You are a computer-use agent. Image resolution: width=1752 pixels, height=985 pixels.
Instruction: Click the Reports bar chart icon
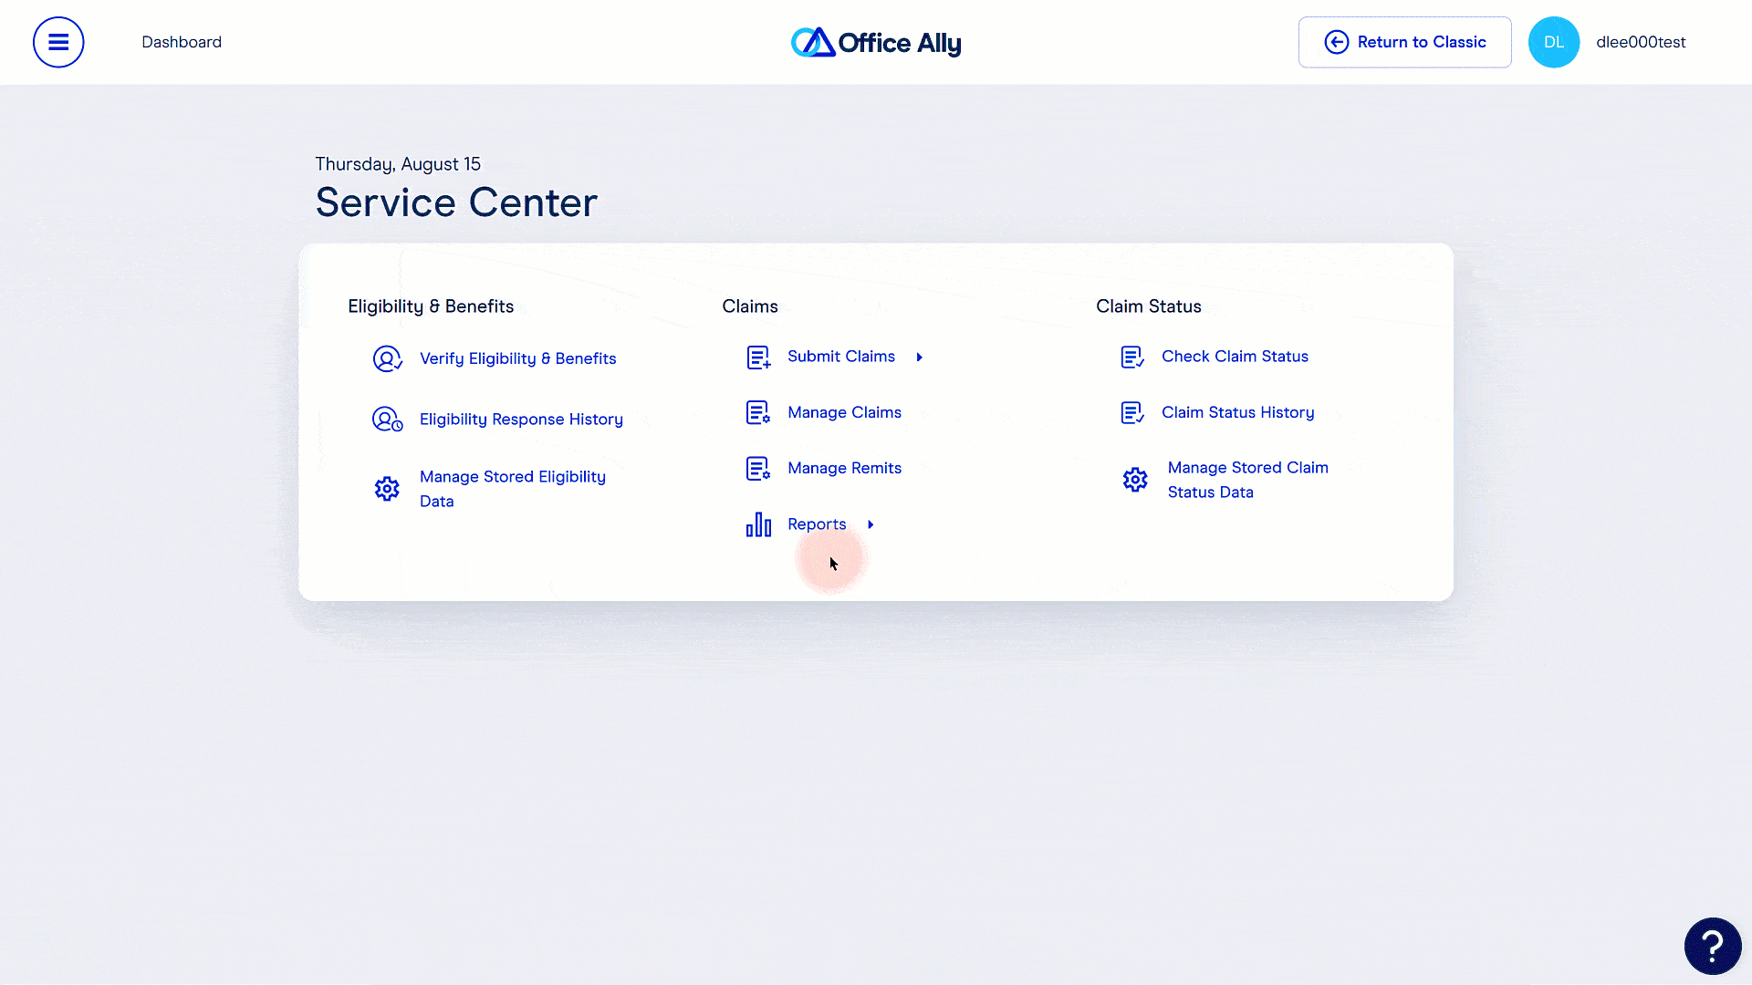coord(758,524)
